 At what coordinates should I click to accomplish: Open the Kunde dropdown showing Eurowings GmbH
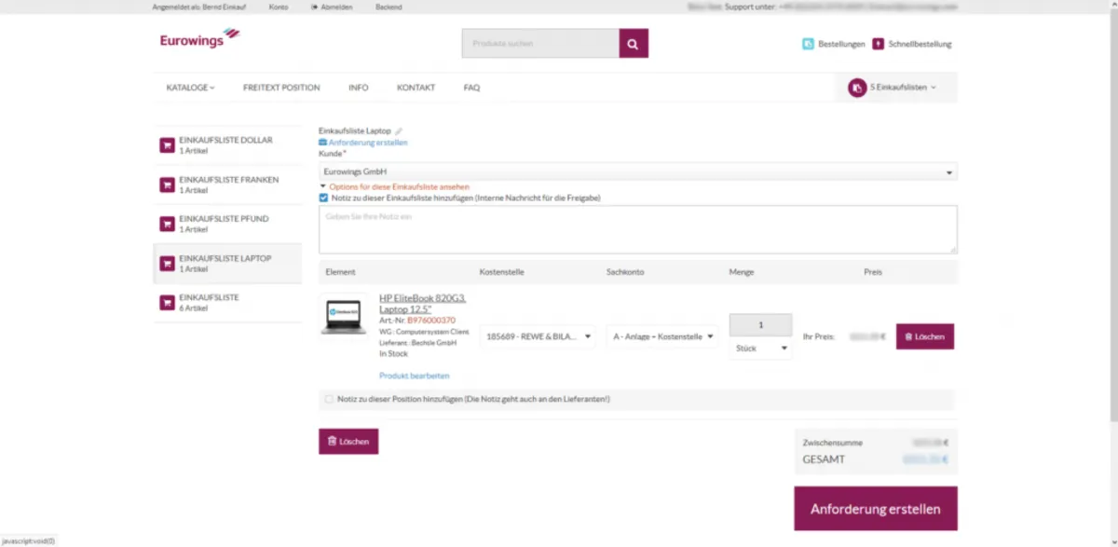[637, 172]
